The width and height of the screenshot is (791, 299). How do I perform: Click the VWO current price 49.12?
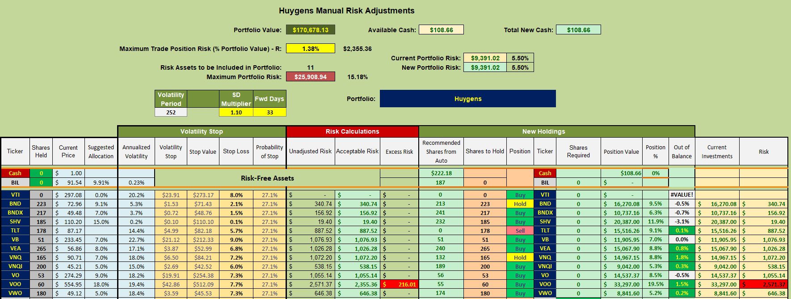(x=68, y=293)
